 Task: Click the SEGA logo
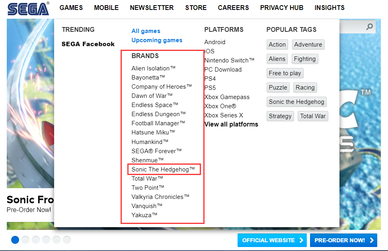point(28,9)
